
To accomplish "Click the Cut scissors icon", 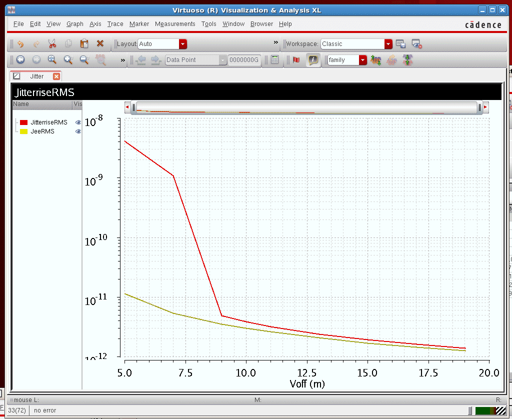I will click(51, 43).
